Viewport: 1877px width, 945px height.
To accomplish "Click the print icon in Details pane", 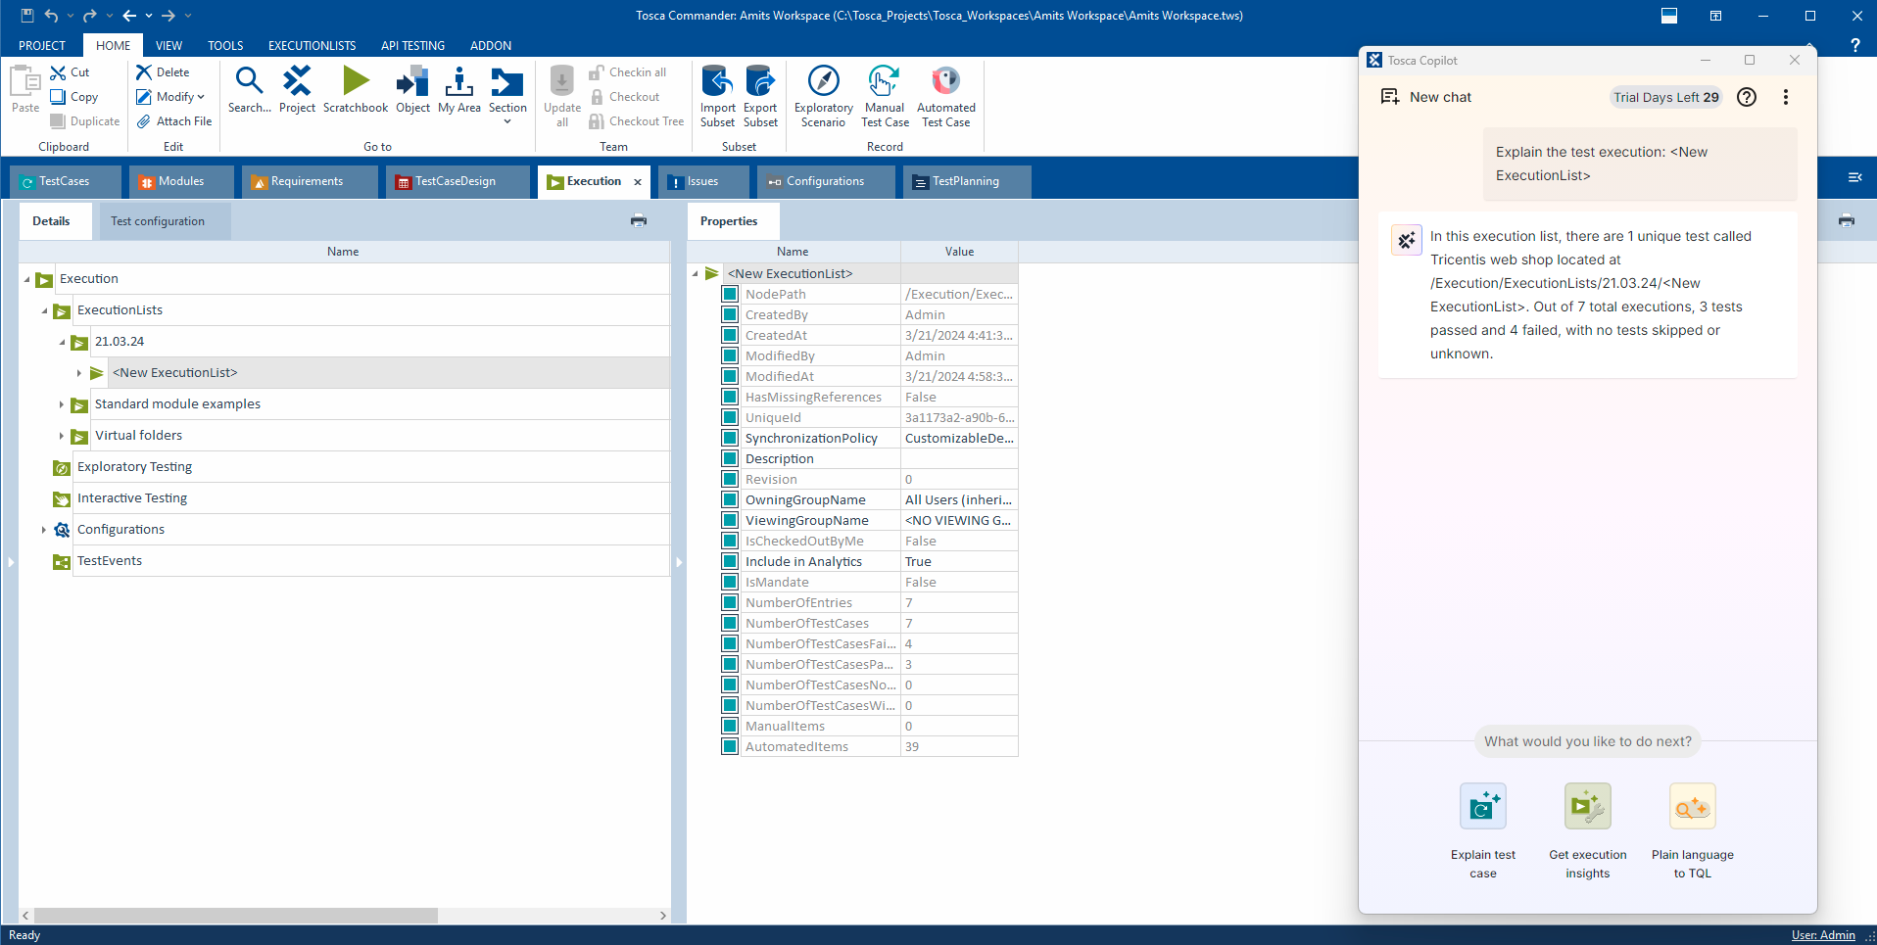I will coord(639,221).
